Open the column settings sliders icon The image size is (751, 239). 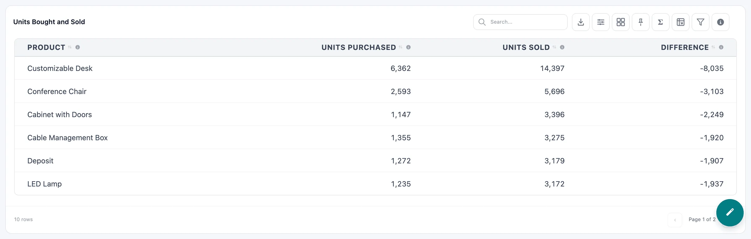[601, 22]
